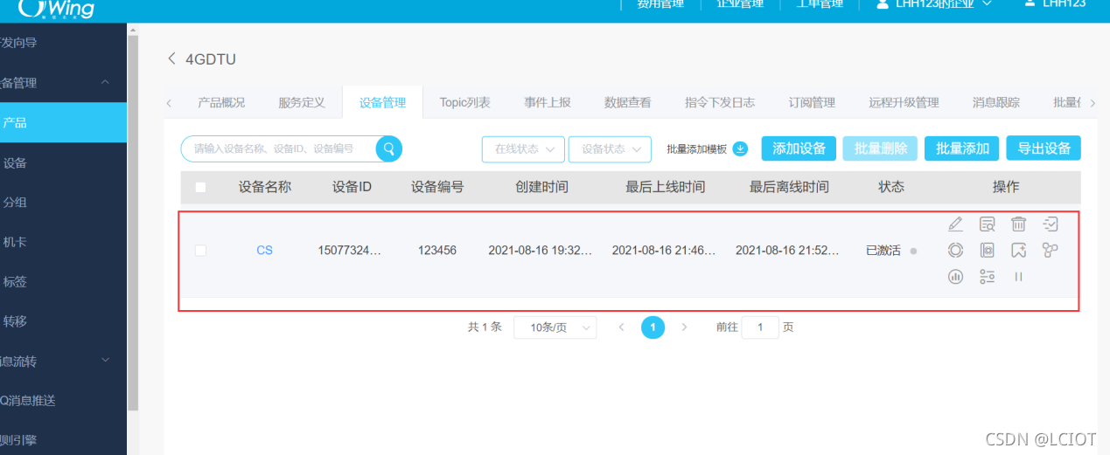Open the 远程升级管理 tab
This screenshot has width=1110, height=455.
(x=904, y=102)
